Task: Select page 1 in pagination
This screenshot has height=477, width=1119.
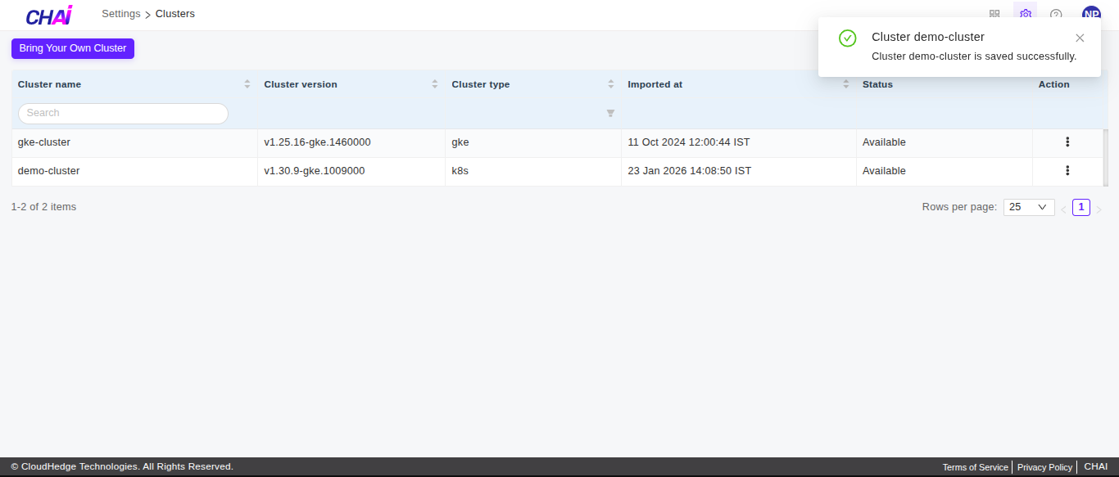Action: coord(1081,207)
